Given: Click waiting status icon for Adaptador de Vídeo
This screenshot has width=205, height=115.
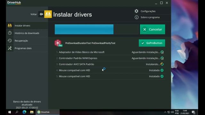Looking at the screenshot, I should (x=162, y=52).
